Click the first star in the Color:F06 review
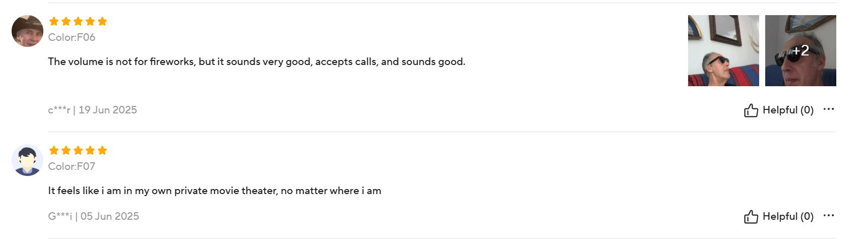This screenshot has width=862, height=245. (x=54, y=21)
